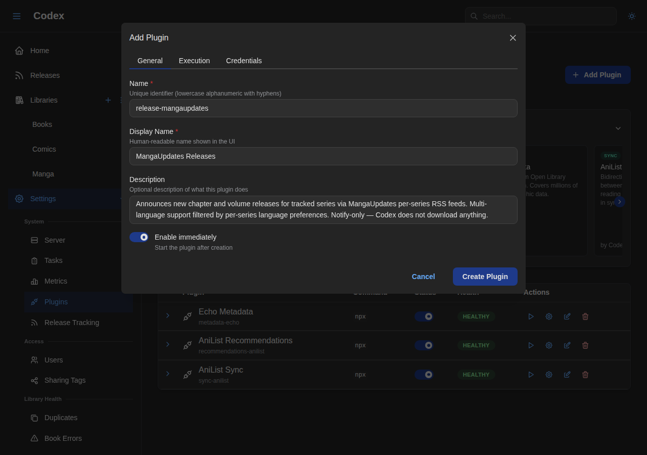Toggle AniList Recommendations status switch
The width and height of the screenshot is (647, 455).
(x=424, y=345)
